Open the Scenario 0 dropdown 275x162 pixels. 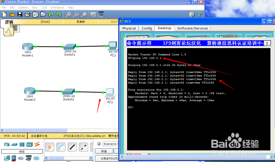(111, 144)
